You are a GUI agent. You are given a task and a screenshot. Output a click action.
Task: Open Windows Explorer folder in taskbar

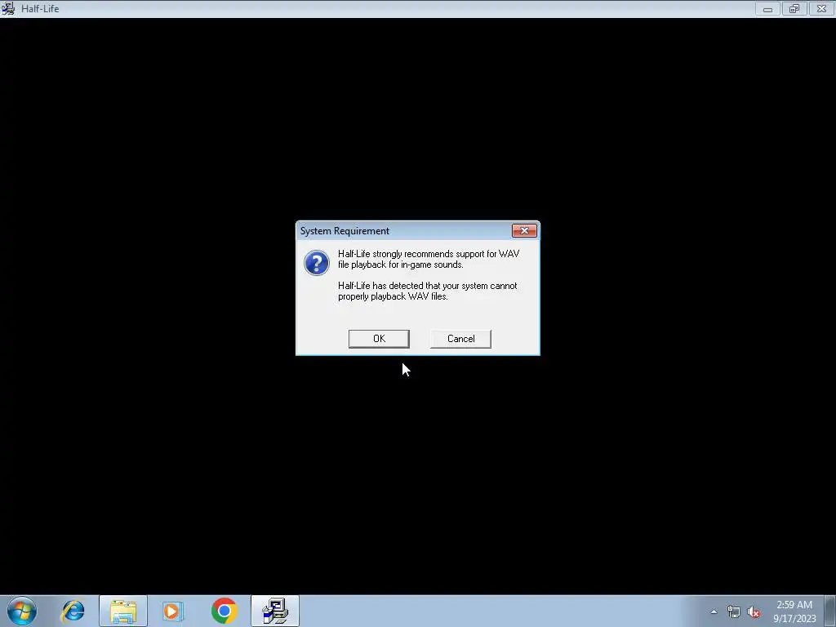123,611
